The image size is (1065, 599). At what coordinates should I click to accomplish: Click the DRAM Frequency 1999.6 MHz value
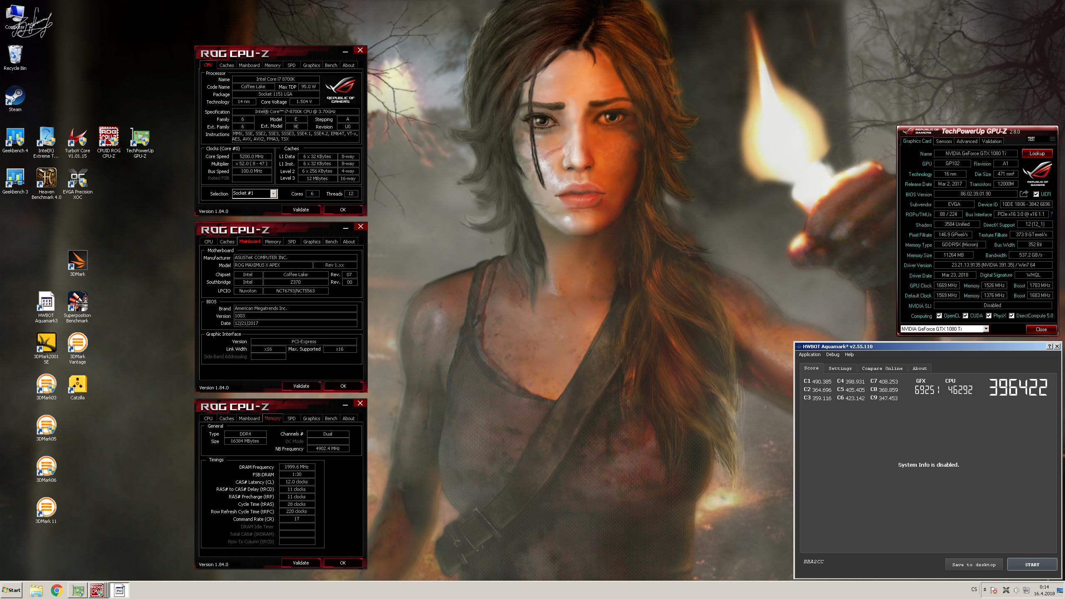pos(297,467)
